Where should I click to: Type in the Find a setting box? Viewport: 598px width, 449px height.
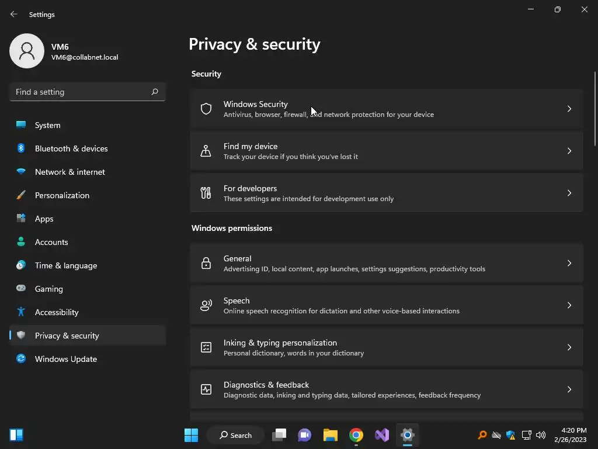(x=81, y=92)
